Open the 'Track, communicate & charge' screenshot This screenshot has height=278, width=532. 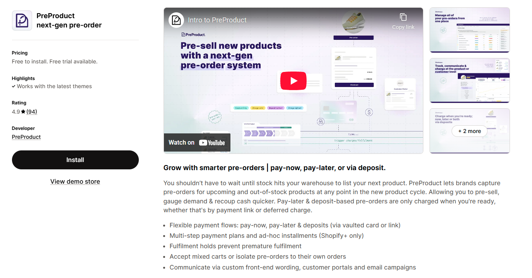point(470,80)
